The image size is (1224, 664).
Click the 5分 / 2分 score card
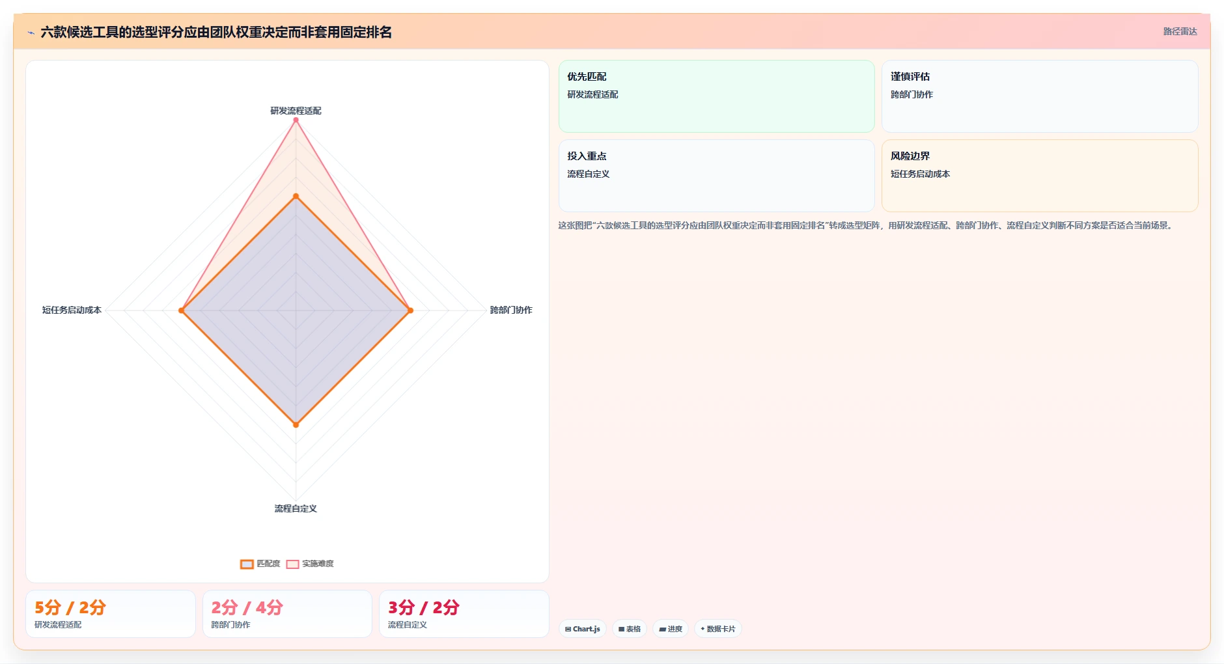(x=111, y=614)
